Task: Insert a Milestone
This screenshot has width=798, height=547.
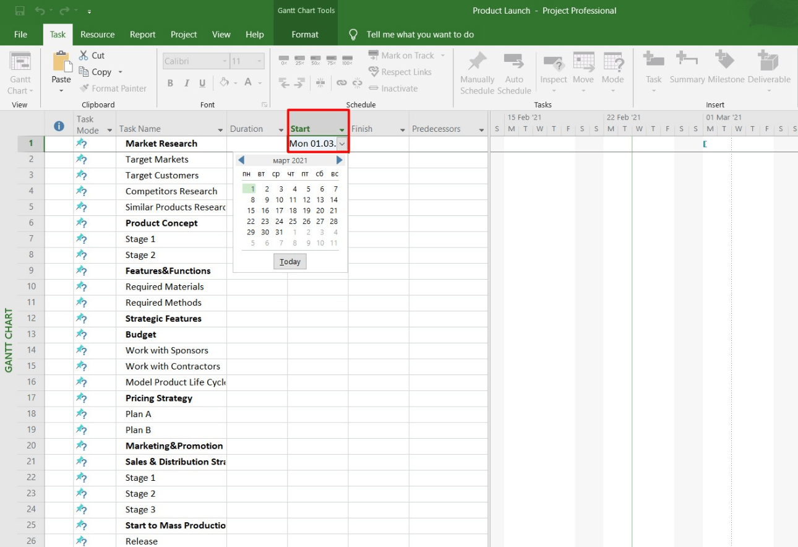Action: [726, 68]
